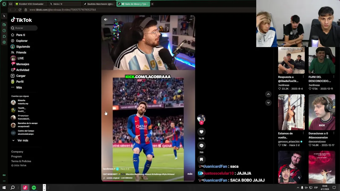The image size is (340, 191).
Task: Open the comments speech-bubble icon
Action: (x=201, y=146)
